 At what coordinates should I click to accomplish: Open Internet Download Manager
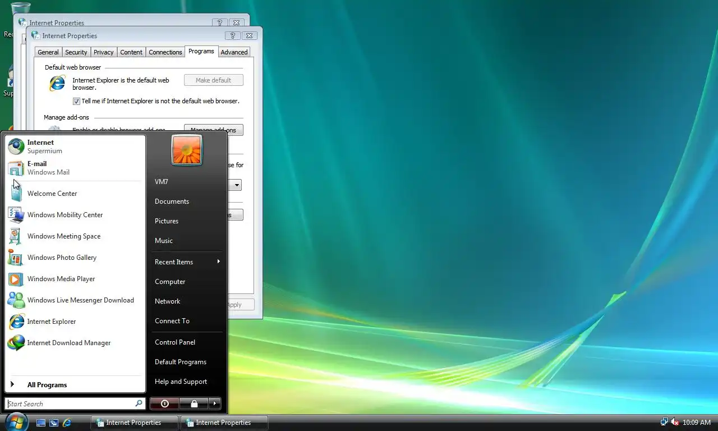[75, 343]
